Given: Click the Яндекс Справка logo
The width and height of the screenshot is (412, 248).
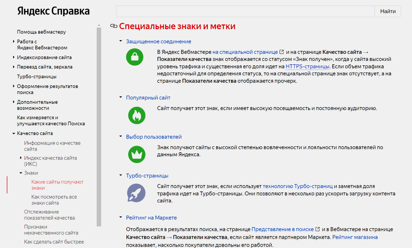Looking at the screenshot, I should [53, 11].
